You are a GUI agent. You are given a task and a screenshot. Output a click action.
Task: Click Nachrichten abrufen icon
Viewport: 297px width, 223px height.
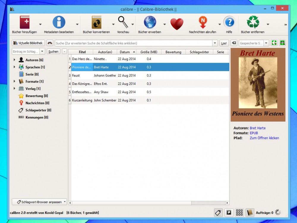coord(203,23)
